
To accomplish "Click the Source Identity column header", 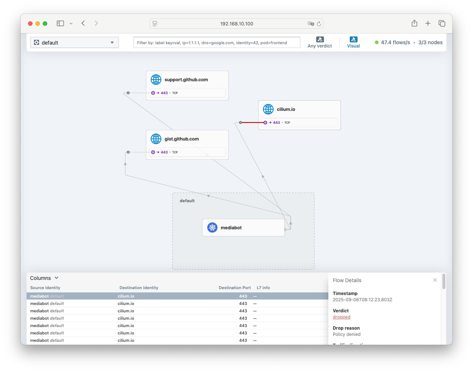I will pyautogui.click(x=45, y=288).
